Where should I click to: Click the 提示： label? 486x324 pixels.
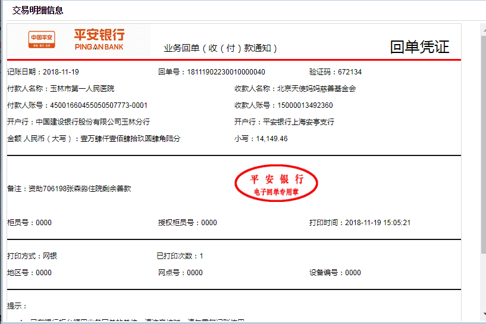[x=17, y=306]
